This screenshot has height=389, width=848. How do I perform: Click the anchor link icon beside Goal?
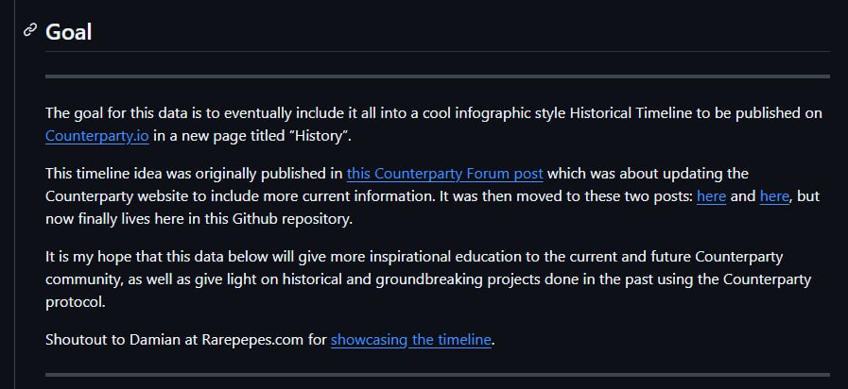(x=30, y=29)
